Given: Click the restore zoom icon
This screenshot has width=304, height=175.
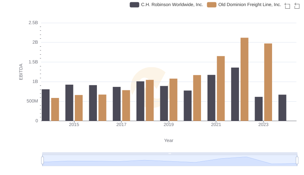Looking at the screenshot, I should [x=297, y=6].
